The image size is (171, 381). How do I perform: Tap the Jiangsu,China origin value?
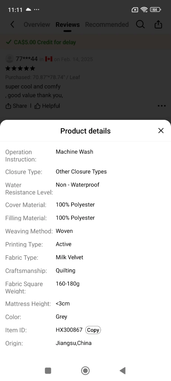click(74, 343)
